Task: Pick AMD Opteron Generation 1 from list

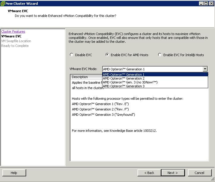Action: pyautogui.click(x=155, y=75)
